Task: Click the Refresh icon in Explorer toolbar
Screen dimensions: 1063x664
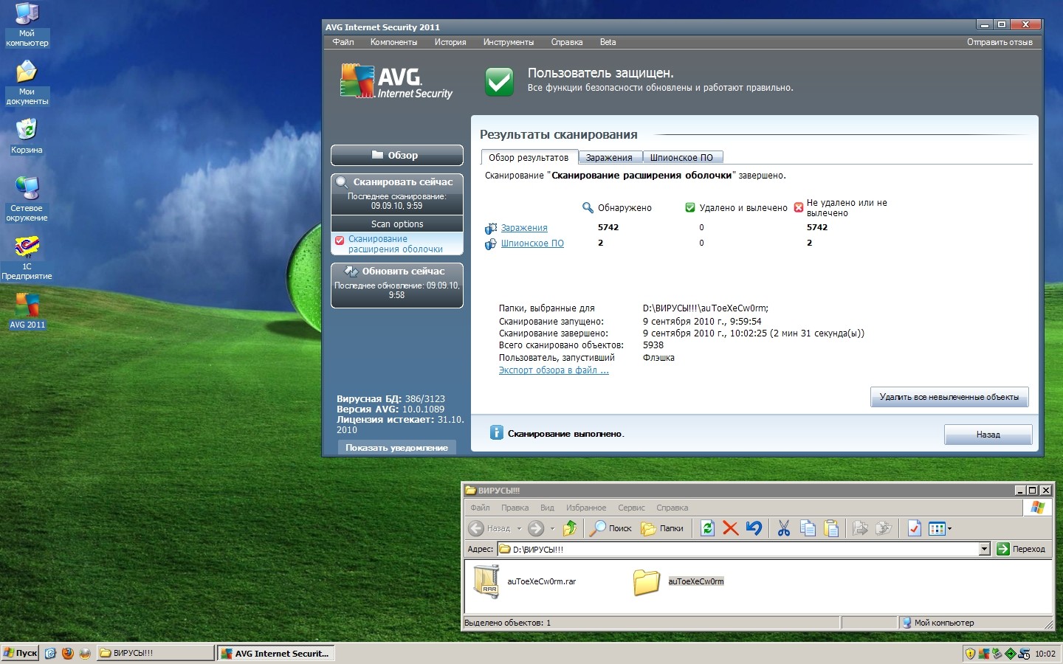Action: point(707,528)
